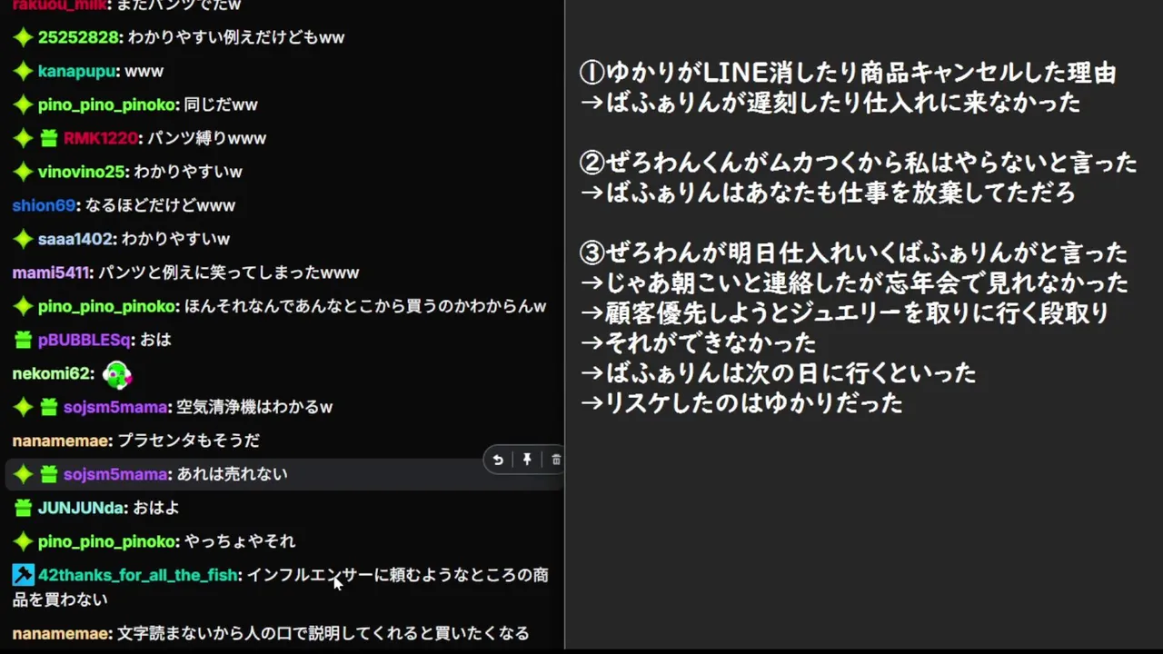Click the chat text 'インフルエンサーに頼むようなところの商品を買わない'

pyautogui.click(x=281, y=587)
